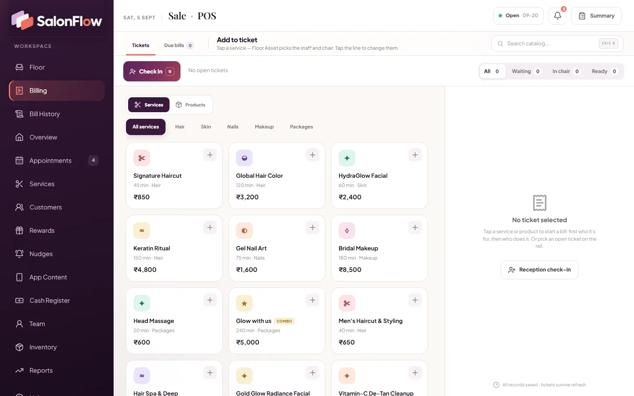Viewport: 634px width, 396px height.
Task: Click the Open 09–20 status pill
Action: click(x=518, y=16)
